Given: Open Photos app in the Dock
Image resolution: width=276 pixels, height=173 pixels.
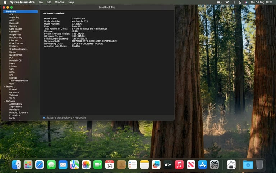Looking at the screenshot, I should click(x=86, y=164).
